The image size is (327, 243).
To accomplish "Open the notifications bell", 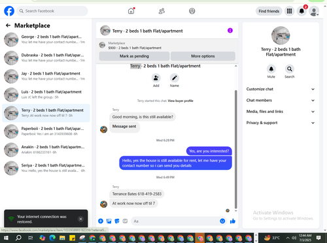I will click(301, 11).
